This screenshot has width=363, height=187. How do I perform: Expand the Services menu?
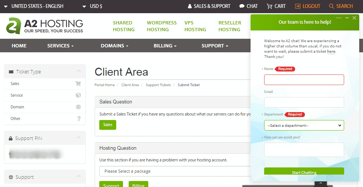tap(60, 46)
